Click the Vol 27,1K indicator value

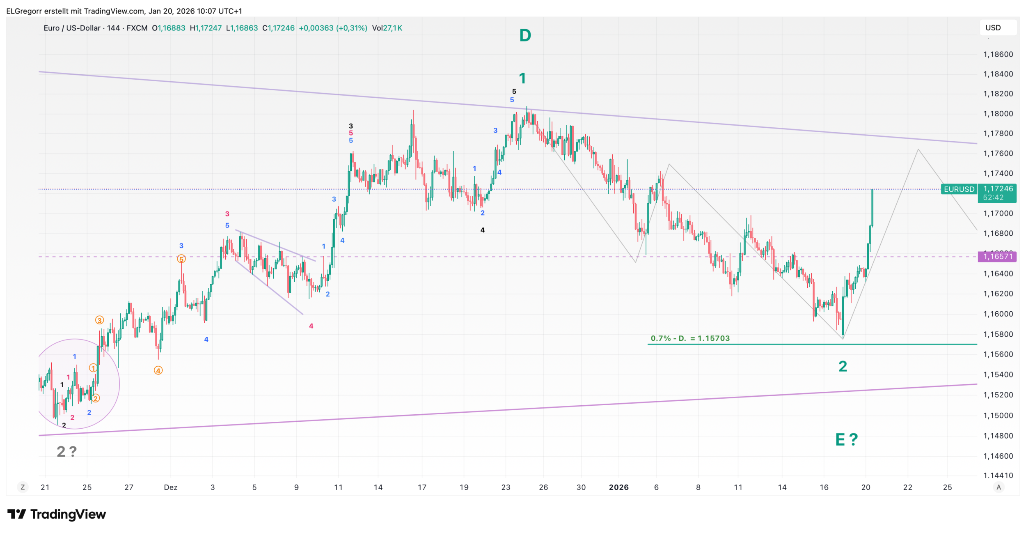pos(387,28)
